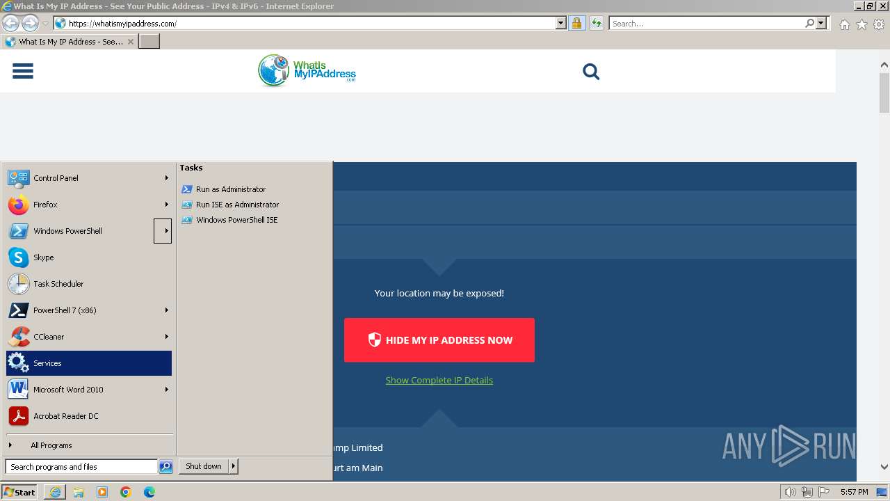
Task: Expand Microsoft Word 2010 submenu arrow
Action: [166, 390]
